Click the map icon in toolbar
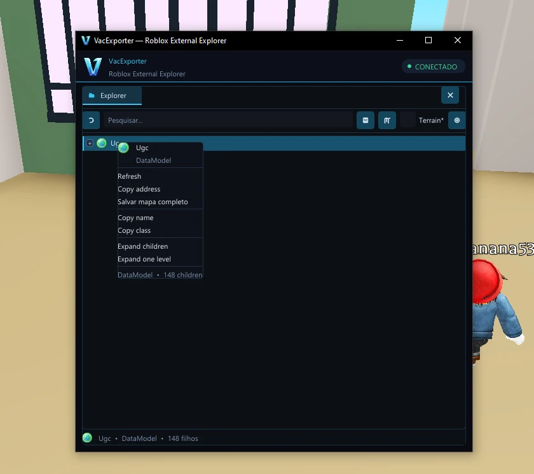The image size is (534, 474). coord(387,120)
